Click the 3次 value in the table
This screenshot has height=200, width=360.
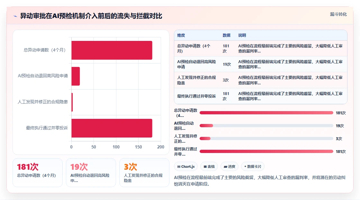point(226,80)
